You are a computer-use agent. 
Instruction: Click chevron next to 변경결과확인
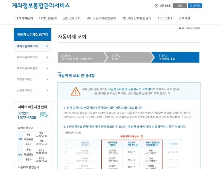[47, 90]
